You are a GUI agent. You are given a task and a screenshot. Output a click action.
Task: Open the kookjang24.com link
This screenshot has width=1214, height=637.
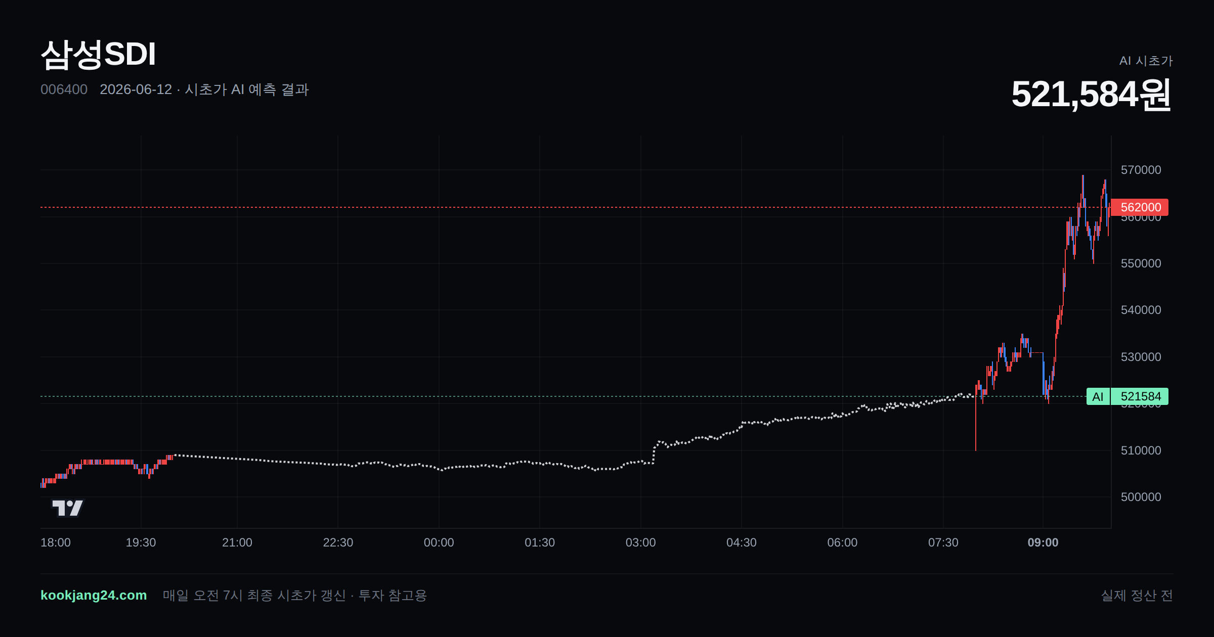click(94, 595)
